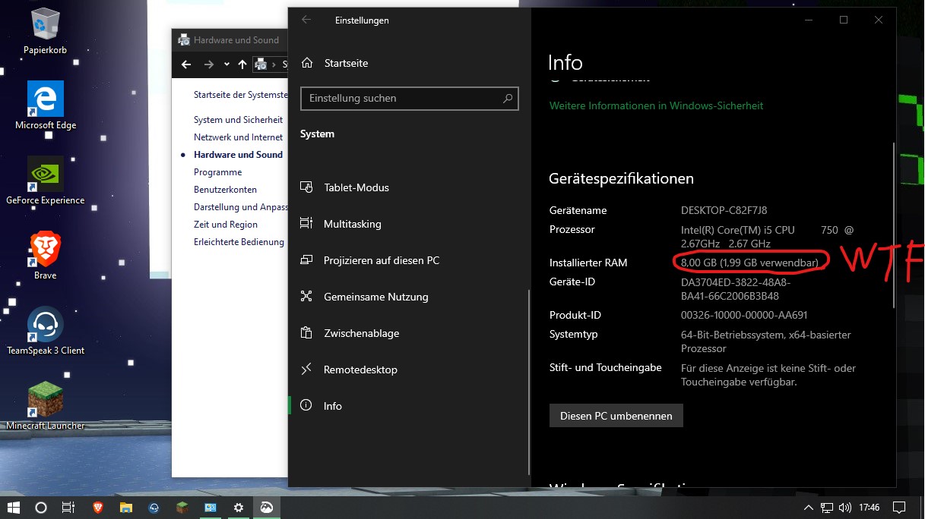Click the up arrow in Hardware und Sound
The image size is (925, 519).
242,64
